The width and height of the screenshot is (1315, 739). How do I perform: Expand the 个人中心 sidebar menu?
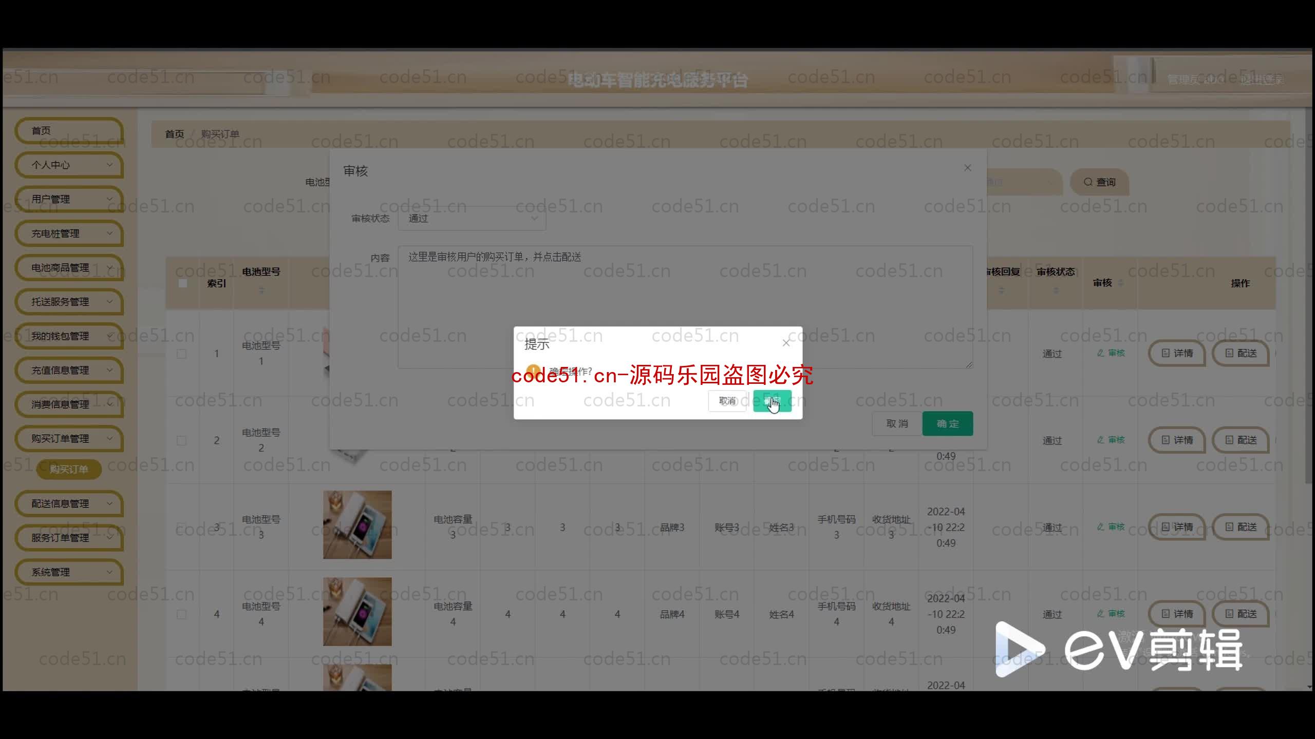(69, 165)
